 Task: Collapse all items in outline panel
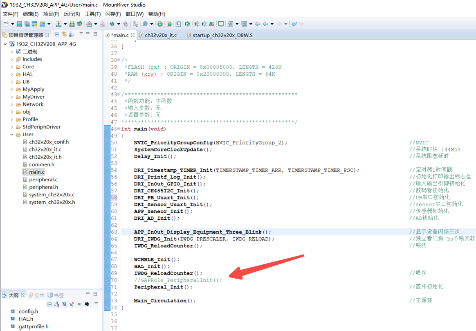point(49,304)
